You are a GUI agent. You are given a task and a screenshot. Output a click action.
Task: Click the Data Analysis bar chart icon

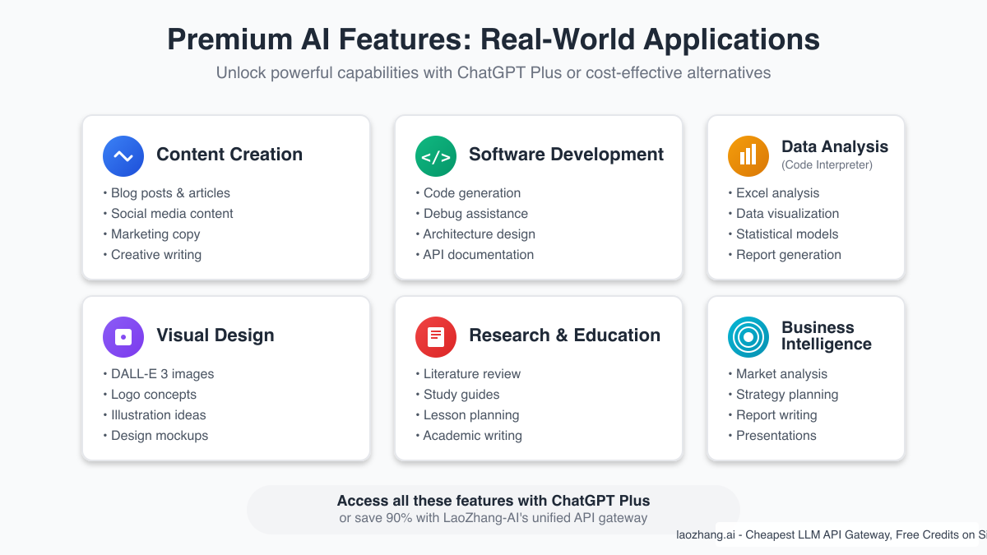coord(748,155)
